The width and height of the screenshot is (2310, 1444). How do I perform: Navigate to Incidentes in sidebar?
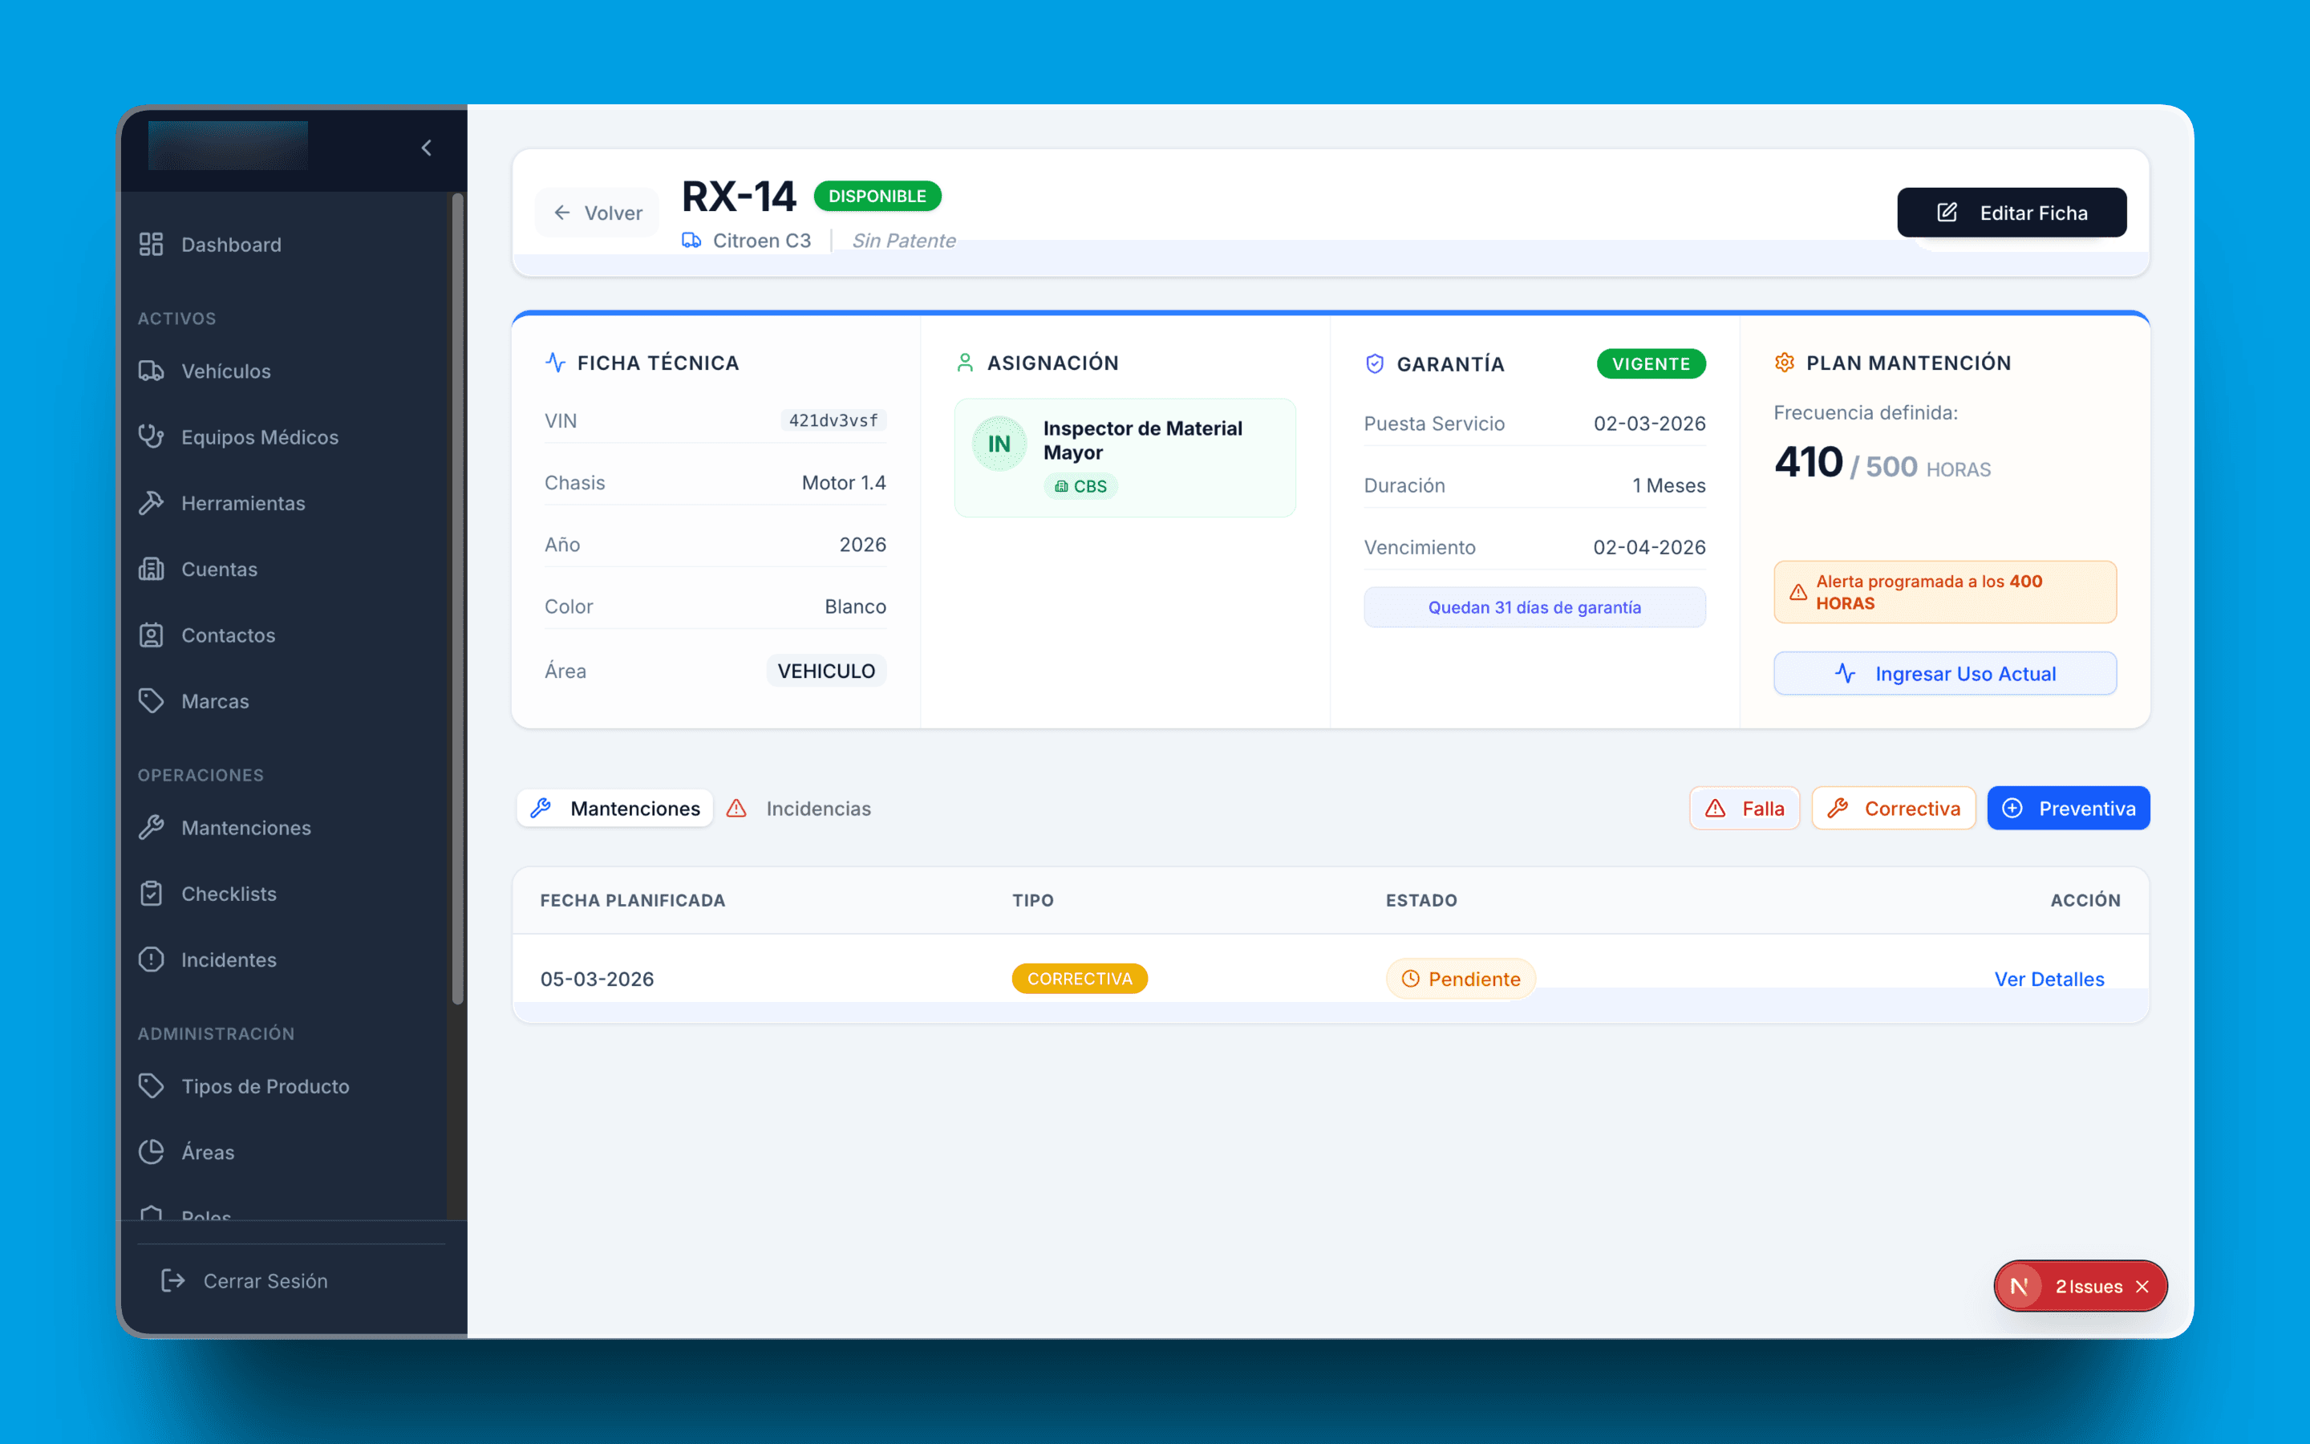click(228, 959)
